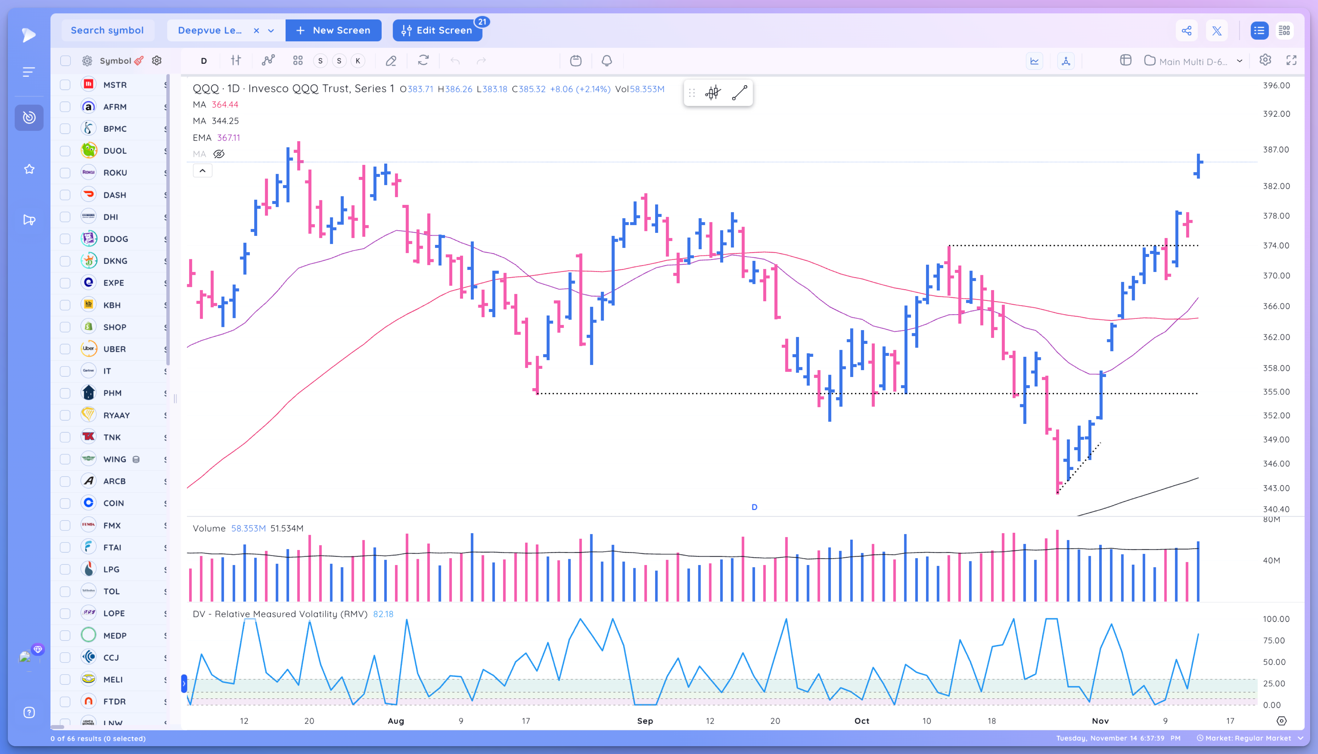
Task: Open the ROKU row in watchlist
Action: pos(110,172)
